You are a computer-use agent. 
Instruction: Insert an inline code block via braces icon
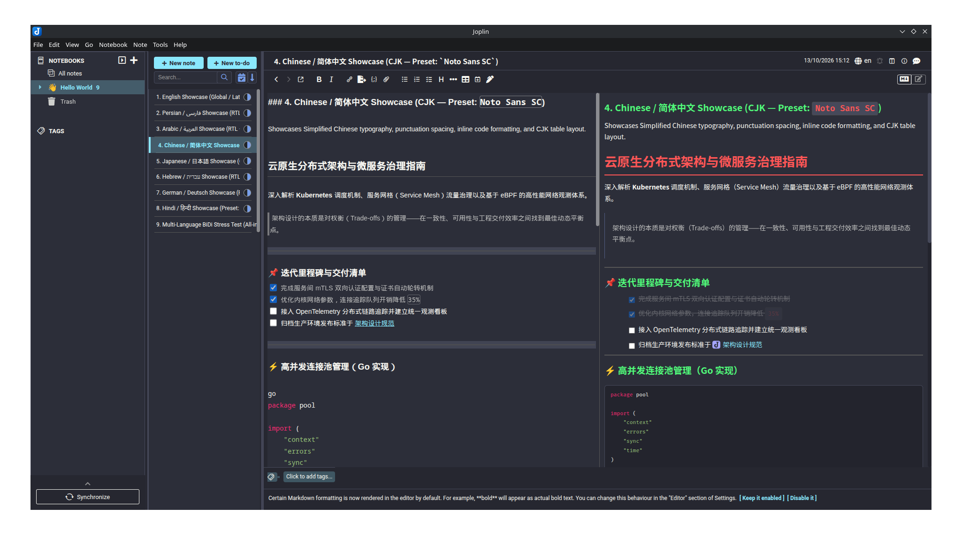pyautogui.click(x=374, y=79)
